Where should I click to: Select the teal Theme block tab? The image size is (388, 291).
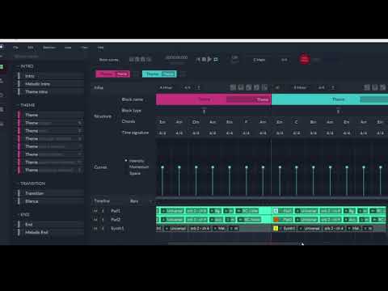[x=159, y=74]
